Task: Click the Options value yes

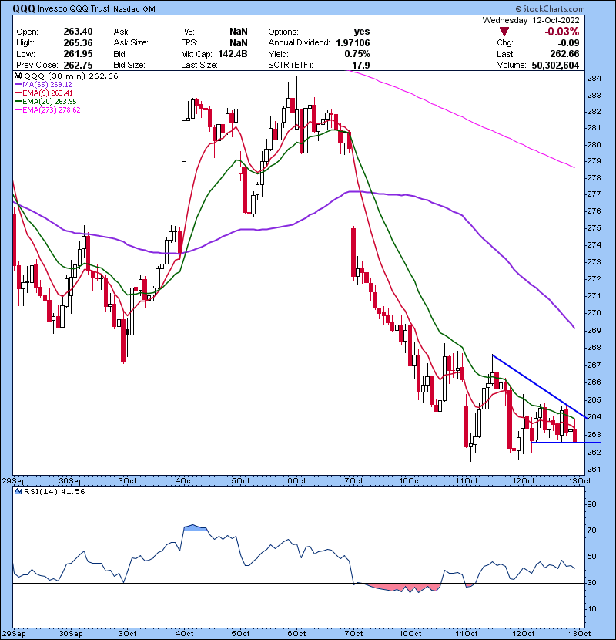Action: click(362, 32)
